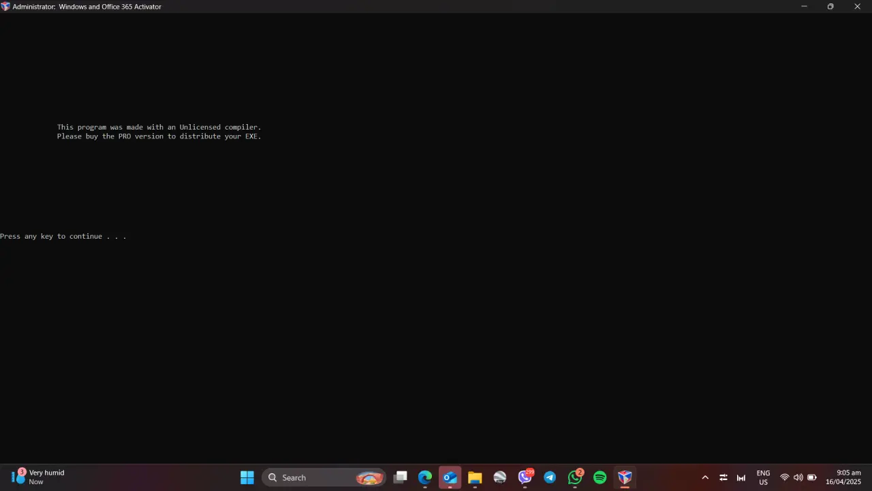Click the search highlight picture in the Search box
This screenshot has height=491, width=872.
pyautogui.click(x=369, y=478)
